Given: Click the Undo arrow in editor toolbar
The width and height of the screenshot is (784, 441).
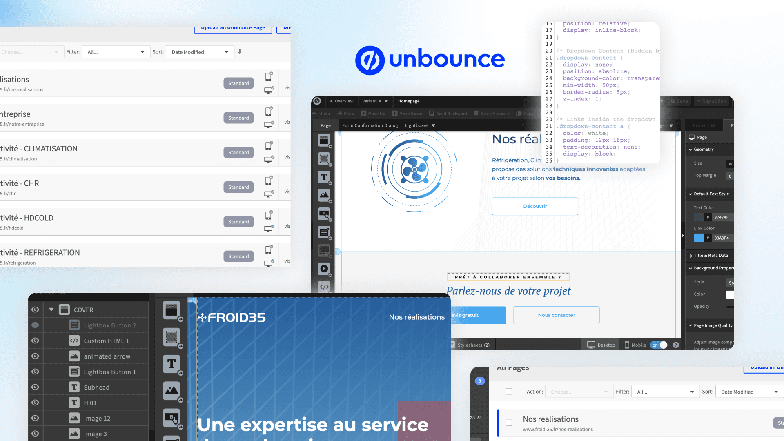Looking at the screenshot, I should click(315, 114).
